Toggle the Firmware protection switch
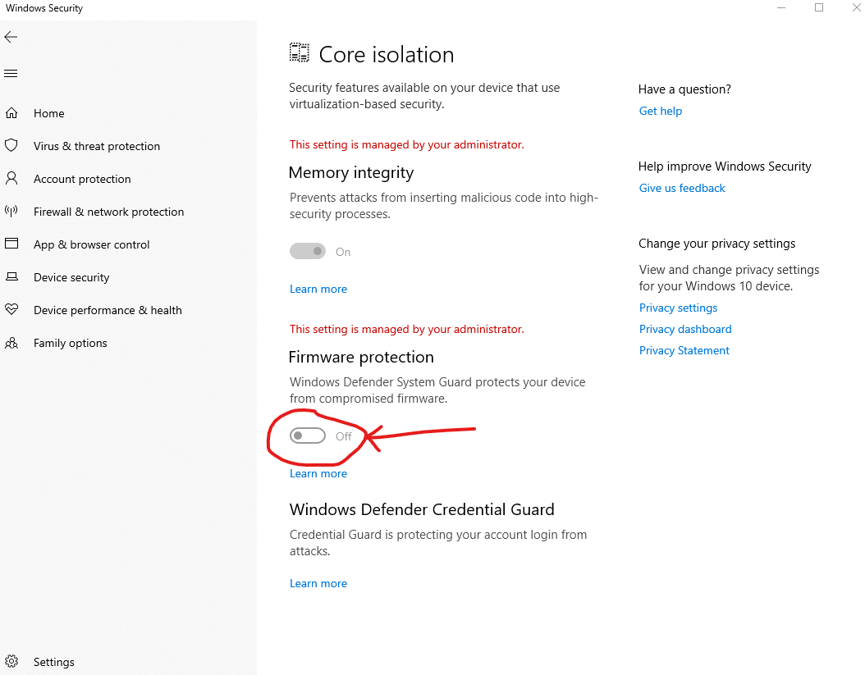The height and width of the screenshot is (675, 865). (x=308, y=436)
